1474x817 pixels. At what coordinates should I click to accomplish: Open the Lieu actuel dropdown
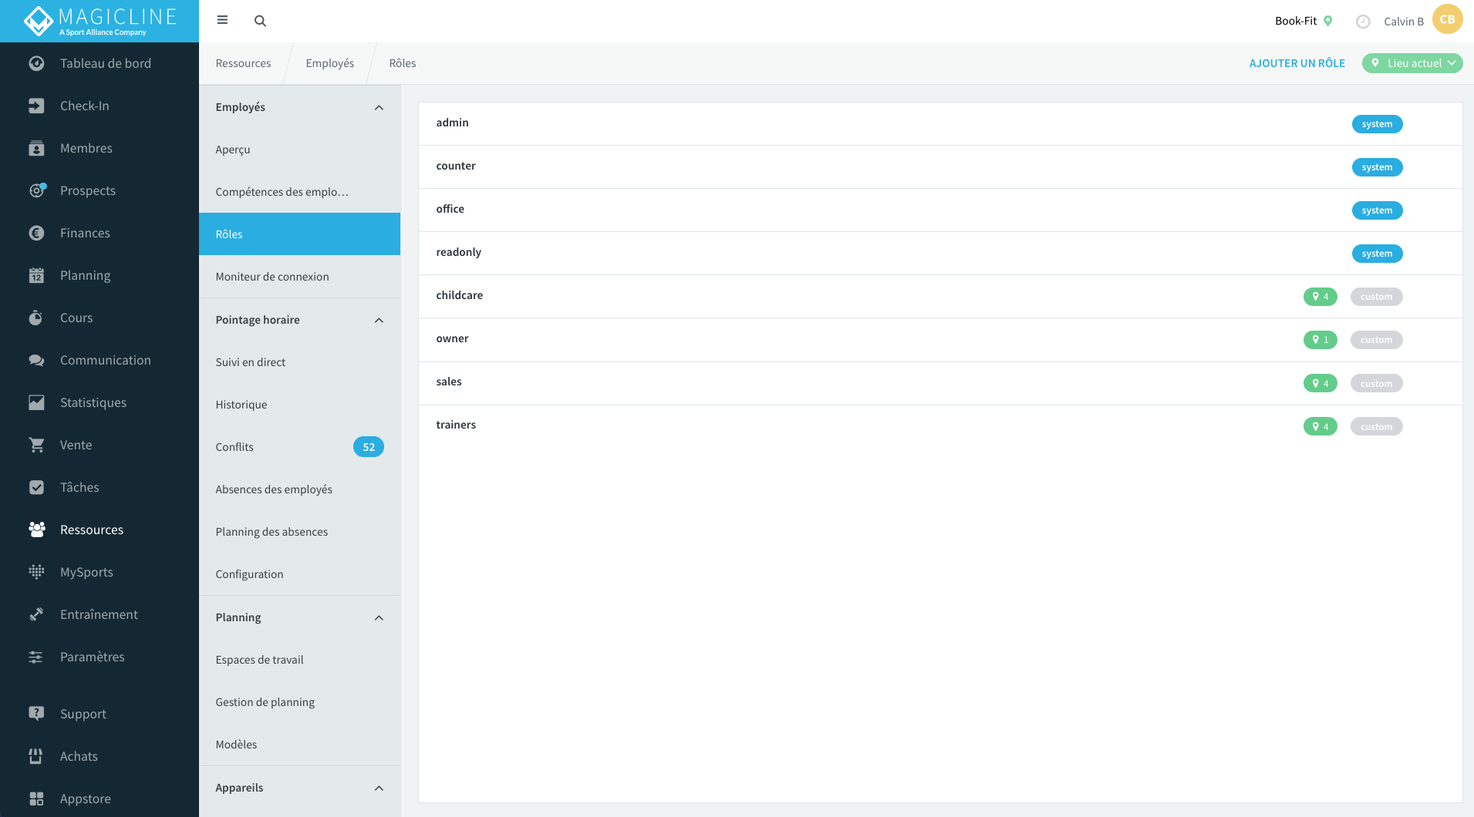tap(1412, 63)
